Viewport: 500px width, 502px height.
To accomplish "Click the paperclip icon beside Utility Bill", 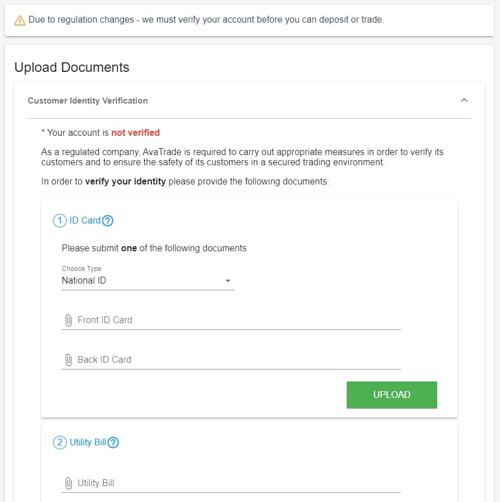I will pos(68,483).
